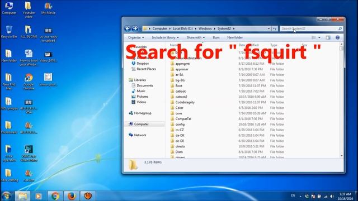Click Computer in the address path
Viewport: 358px width, 201px height.
(160, 28)
